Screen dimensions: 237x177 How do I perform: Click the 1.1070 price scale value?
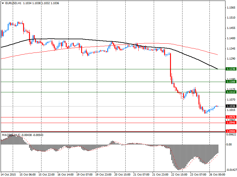tap(231, 100)
